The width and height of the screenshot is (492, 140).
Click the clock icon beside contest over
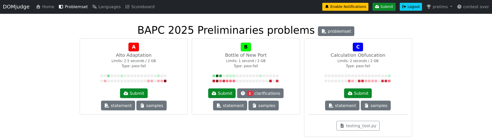click(459, 7)
